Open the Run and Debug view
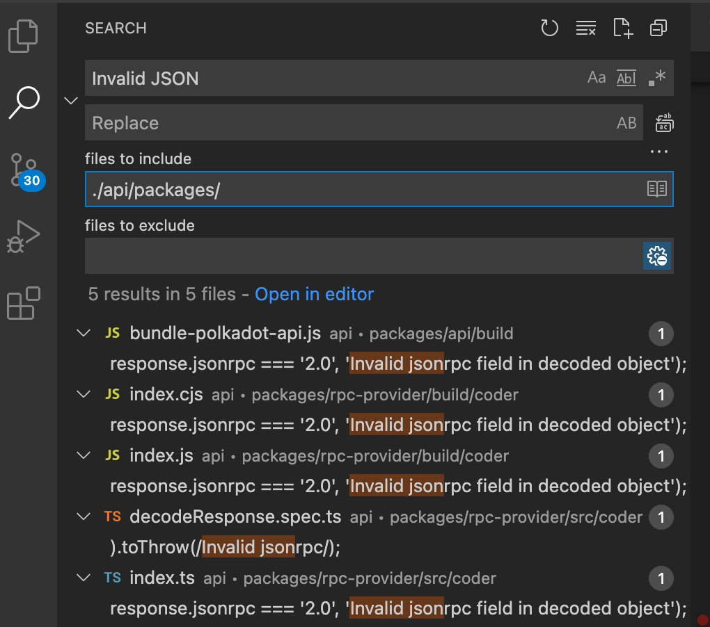Image resolution: width=710 pixels, height=627 pixels. point(23,236)
